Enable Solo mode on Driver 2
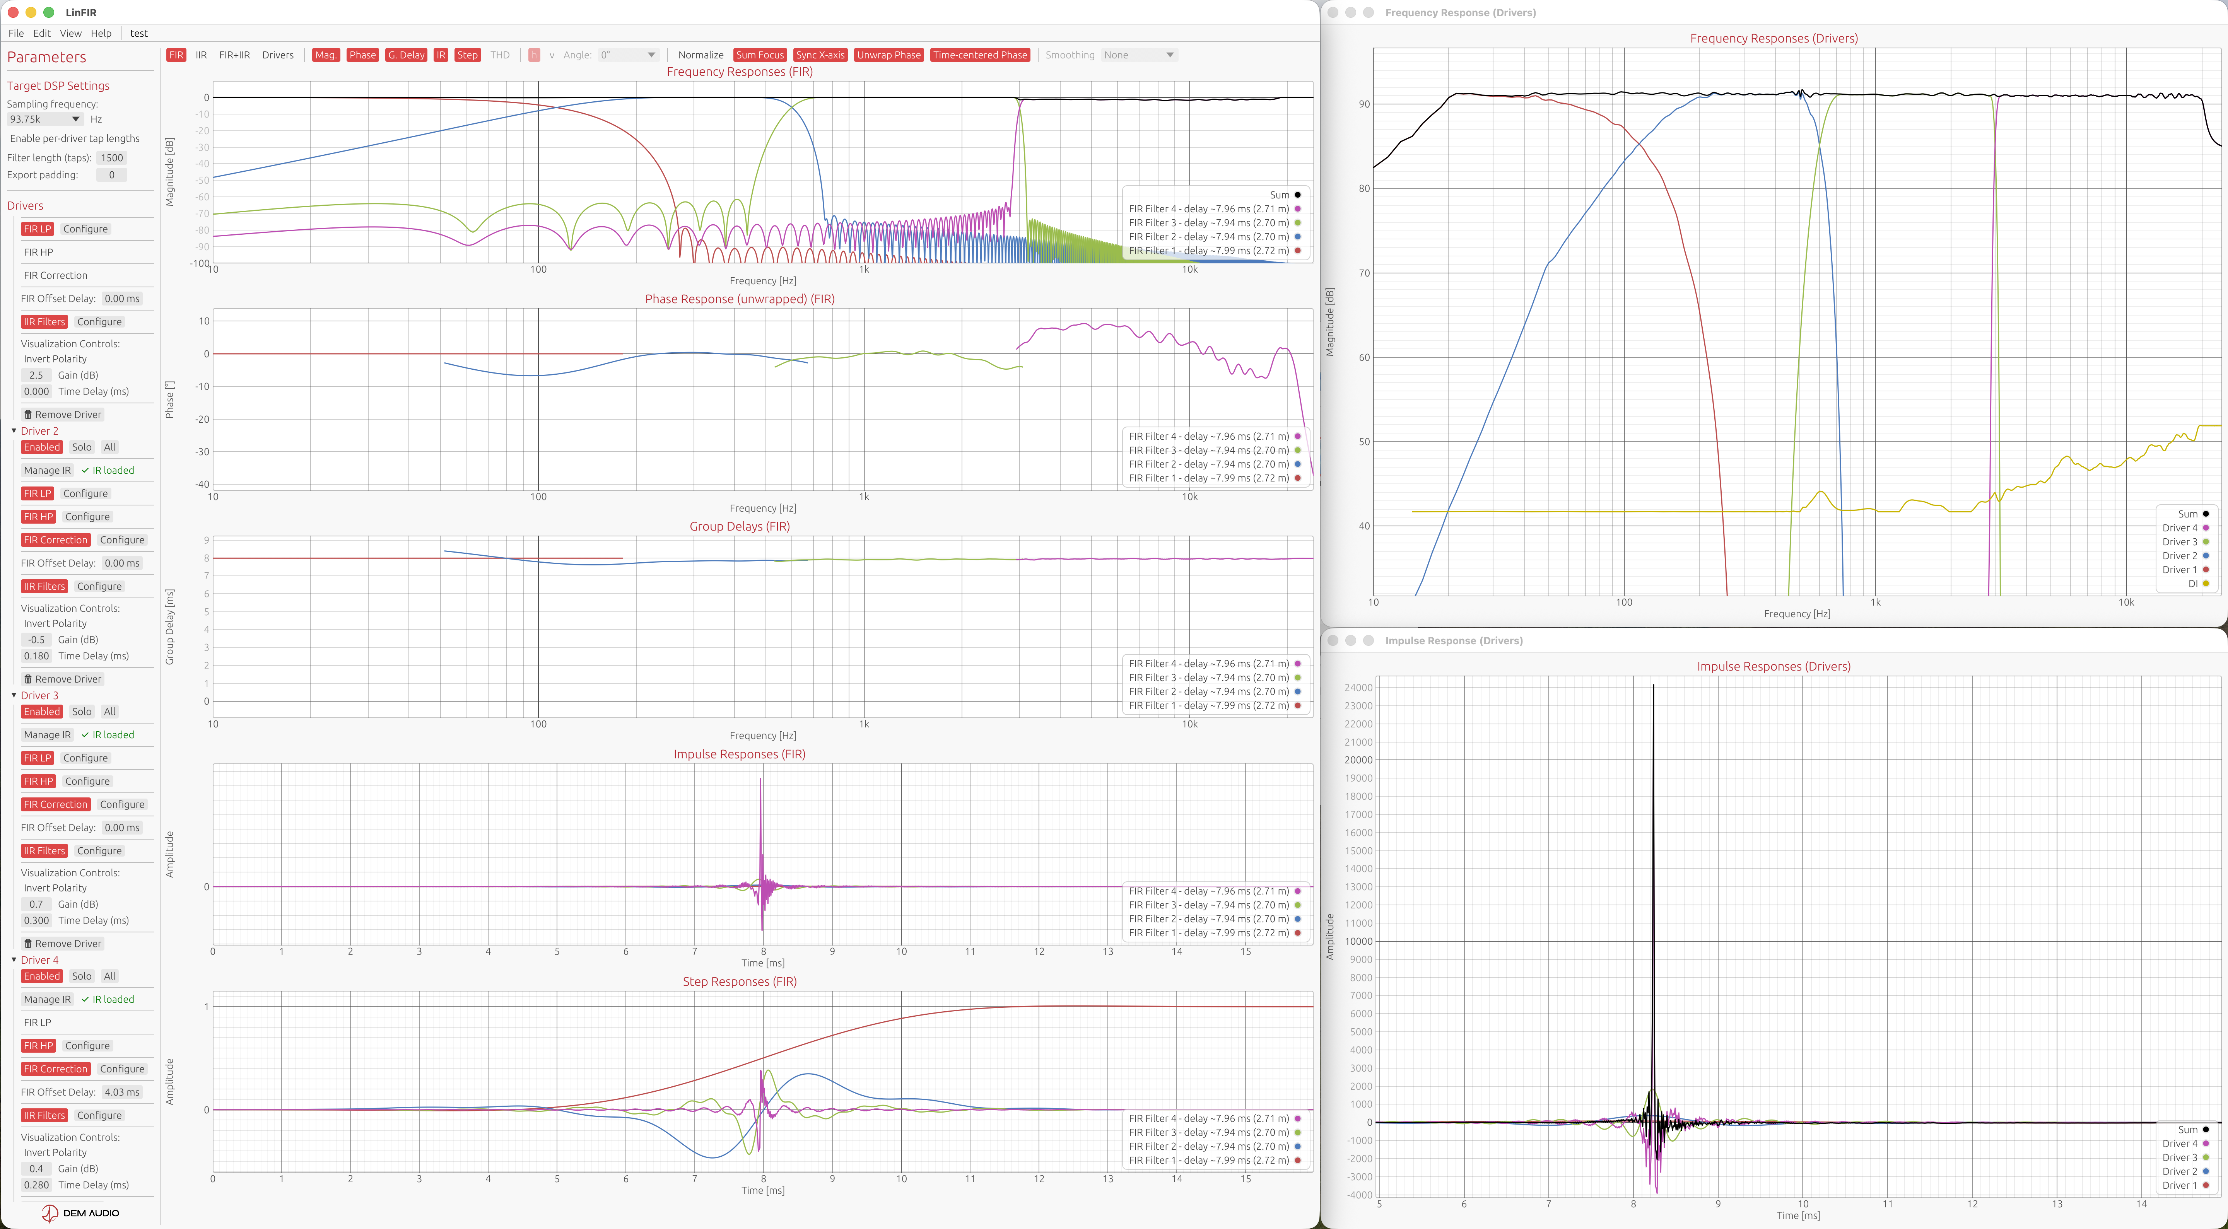The width and height of the screenshot is (2228, 1229). [x=82, y=447]
